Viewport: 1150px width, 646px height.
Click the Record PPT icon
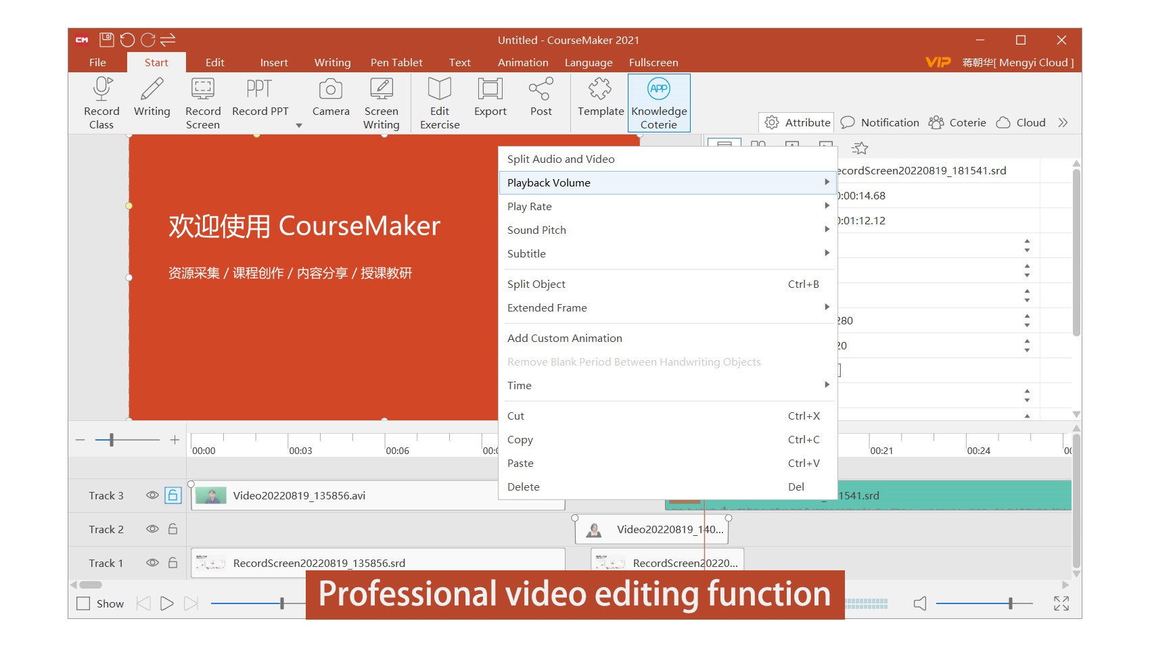coord(260,89)
